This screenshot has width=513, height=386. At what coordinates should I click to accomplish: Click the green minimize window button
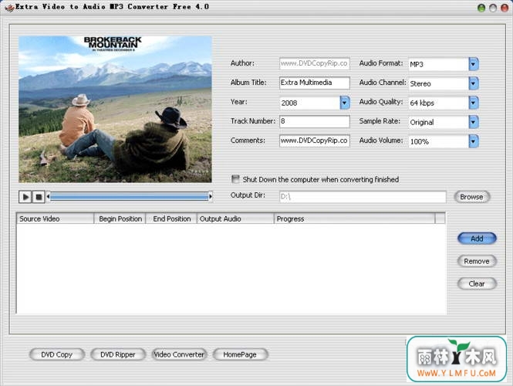tap(481, 8)
